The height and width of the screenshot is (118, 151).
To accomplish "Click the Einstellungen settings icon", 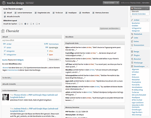I will (132, 66).
